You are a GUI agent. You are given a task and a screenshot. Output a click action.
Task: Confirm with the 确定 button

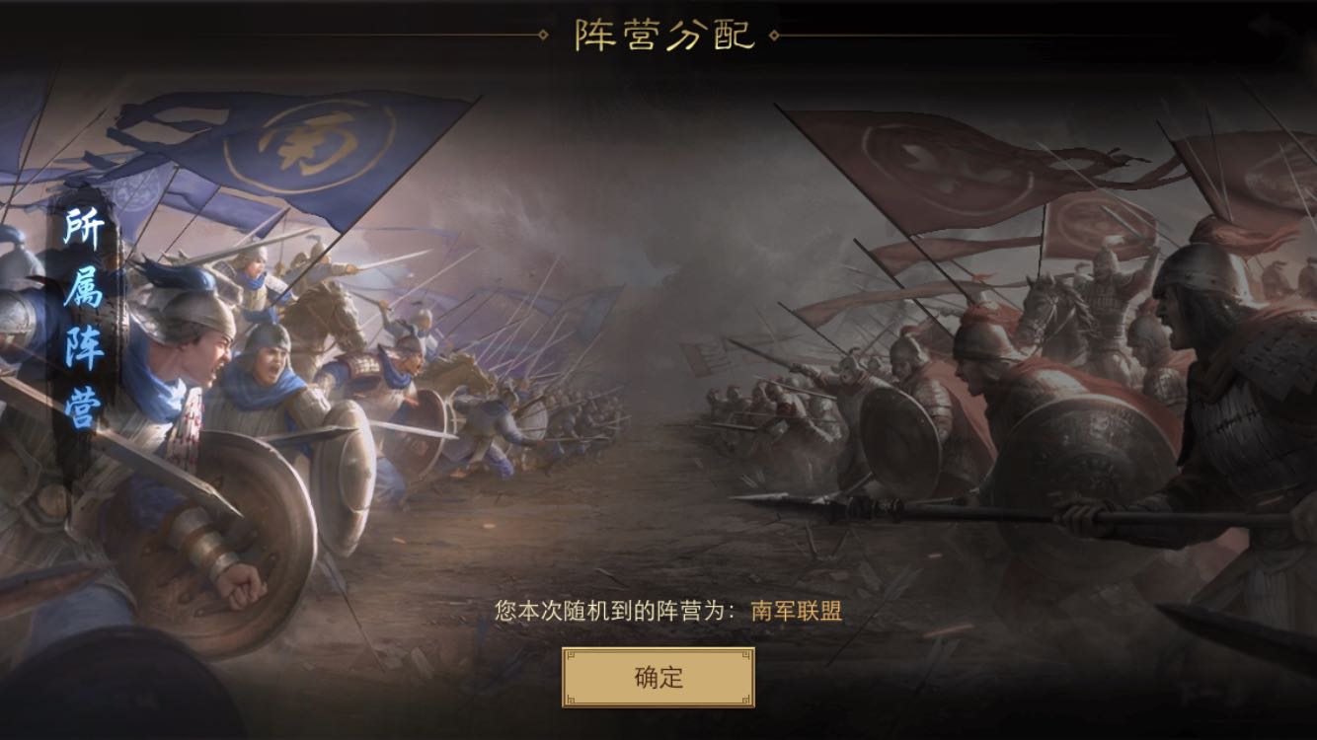tap(658, 678)
